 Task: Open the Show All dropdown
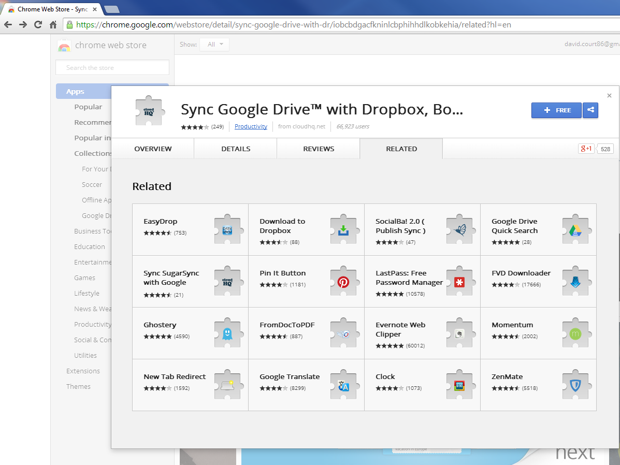[x=214, y=45]
